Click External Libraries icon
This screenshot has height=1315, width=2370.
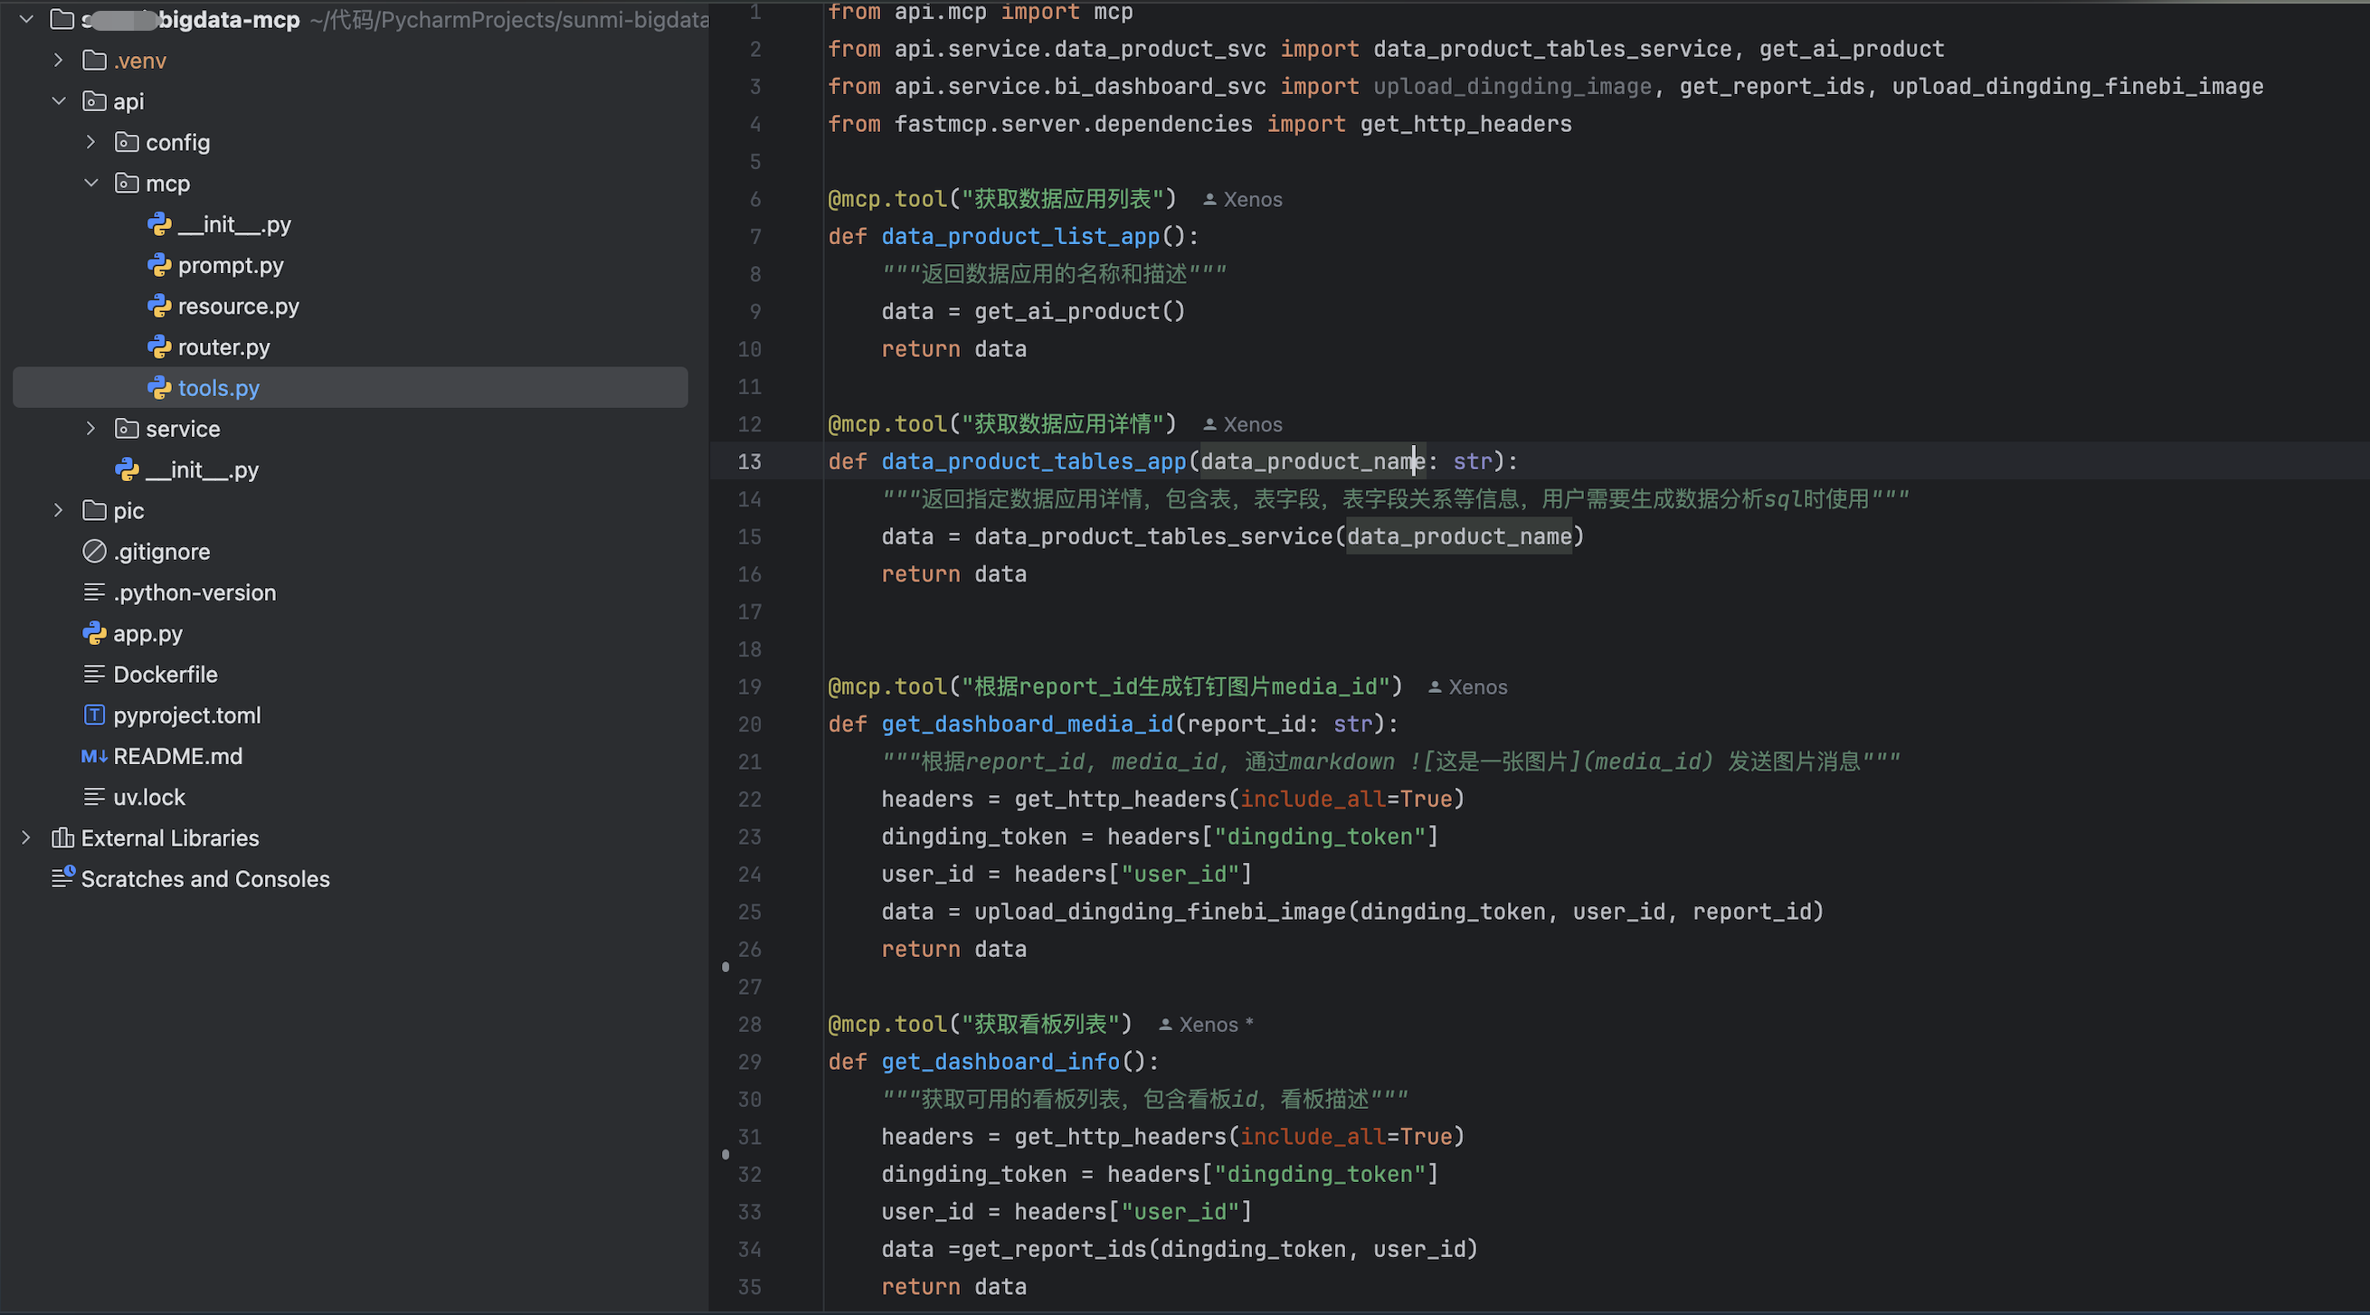[x=62, y=838]
